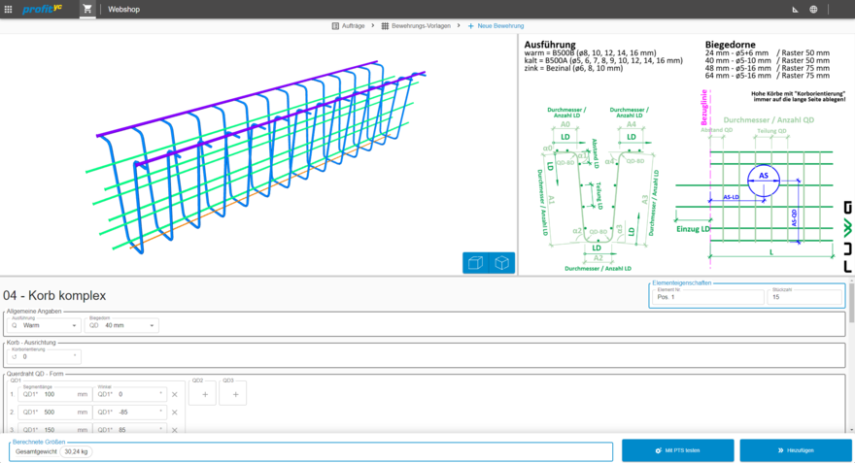Image resolution: width=855 pixels, height=463 pixels.
Task: Open the globe language selector
Action: point(813,10)
